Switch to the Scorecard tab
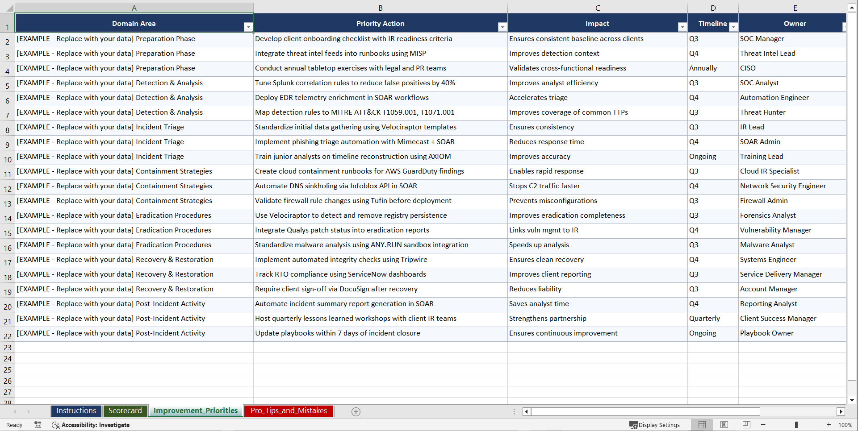The height and width of the screenshot is (431, 858). pos(125,411)
